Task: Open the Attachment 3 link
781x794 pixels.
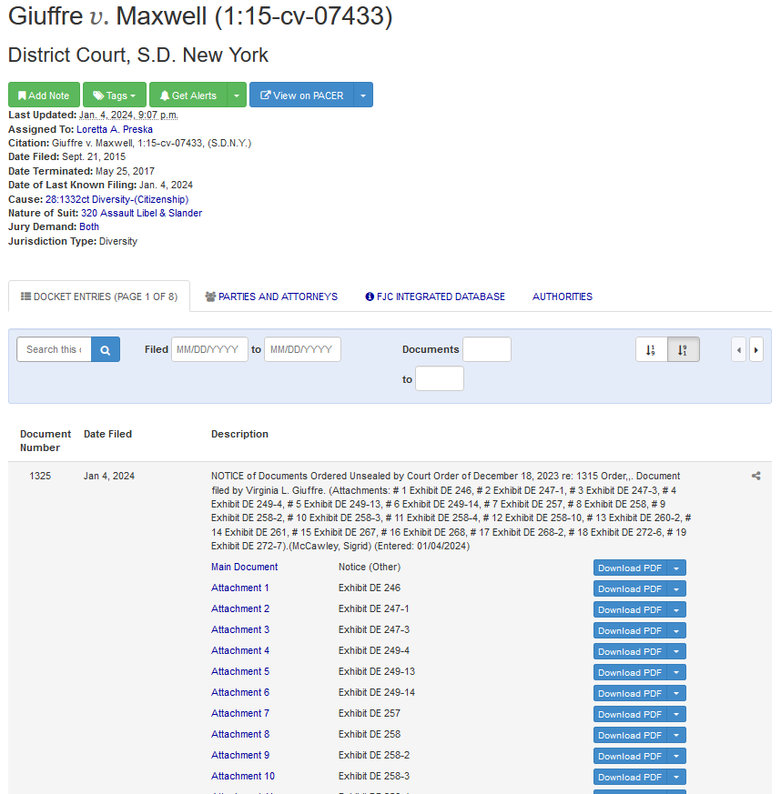Action: pyautogui.click(x=240, y=629)
